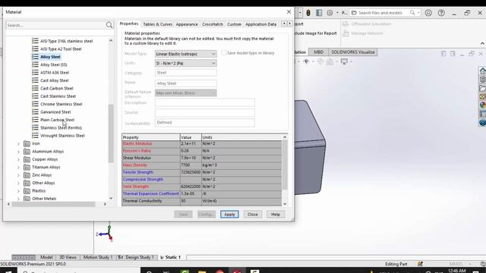This screenshot has width=486, height=273.
Task: Open the Model Type dropdown
Action: pos(185,54)
